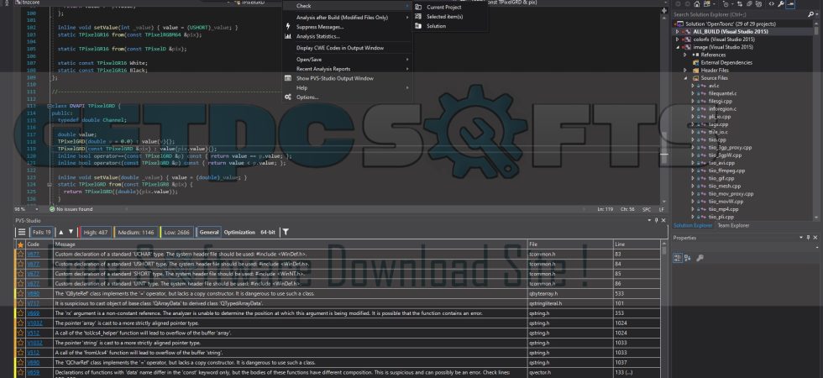Sort results by the Message column header

291,244
